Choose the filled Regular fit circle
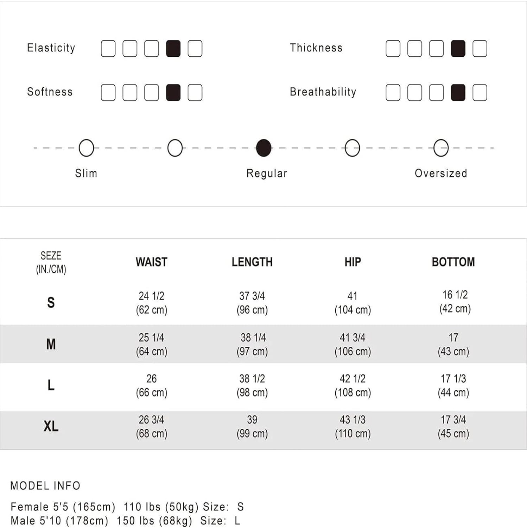 264,148
